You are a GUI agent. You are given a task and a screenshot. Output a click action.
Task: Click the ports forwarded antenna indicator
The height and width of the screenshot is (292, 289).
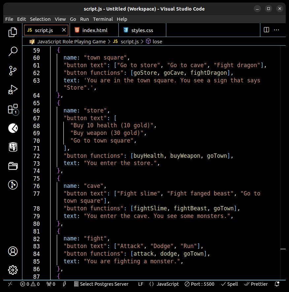tap(51, 284)
